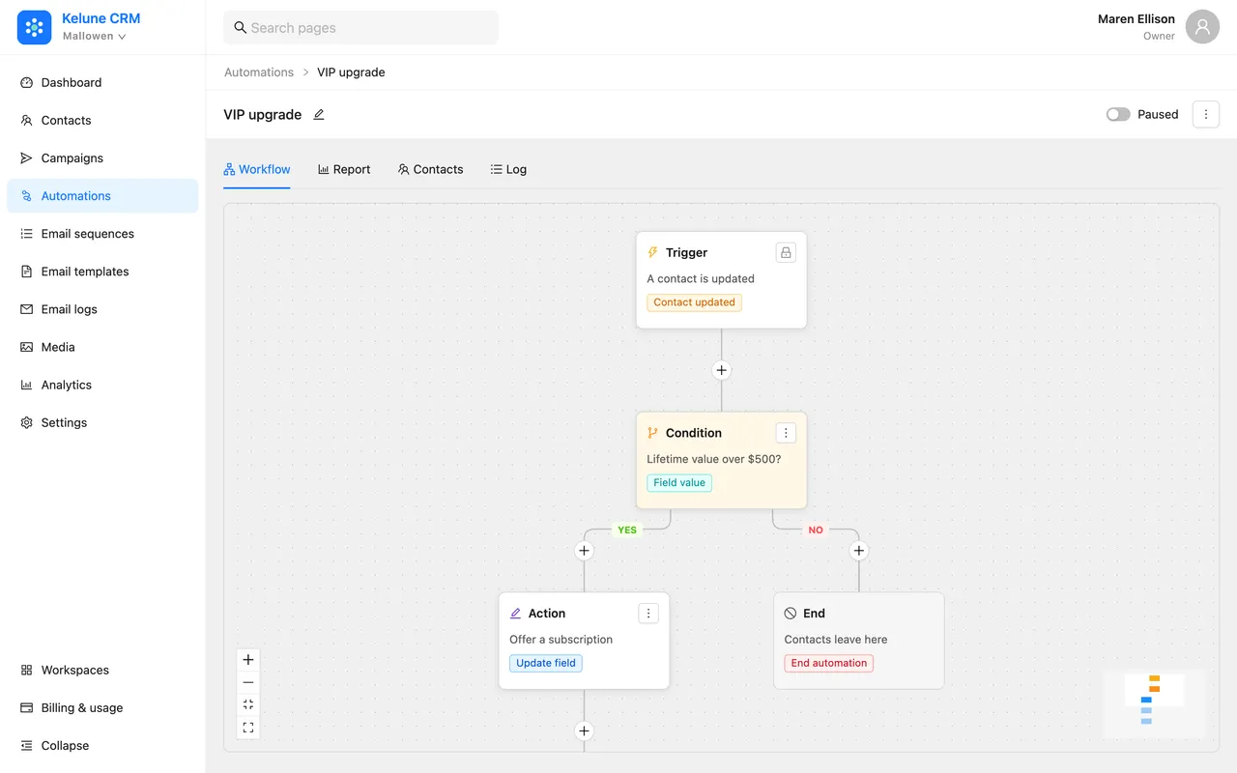
Task: Switch to the Contacts tab
Action: point(430,169)
